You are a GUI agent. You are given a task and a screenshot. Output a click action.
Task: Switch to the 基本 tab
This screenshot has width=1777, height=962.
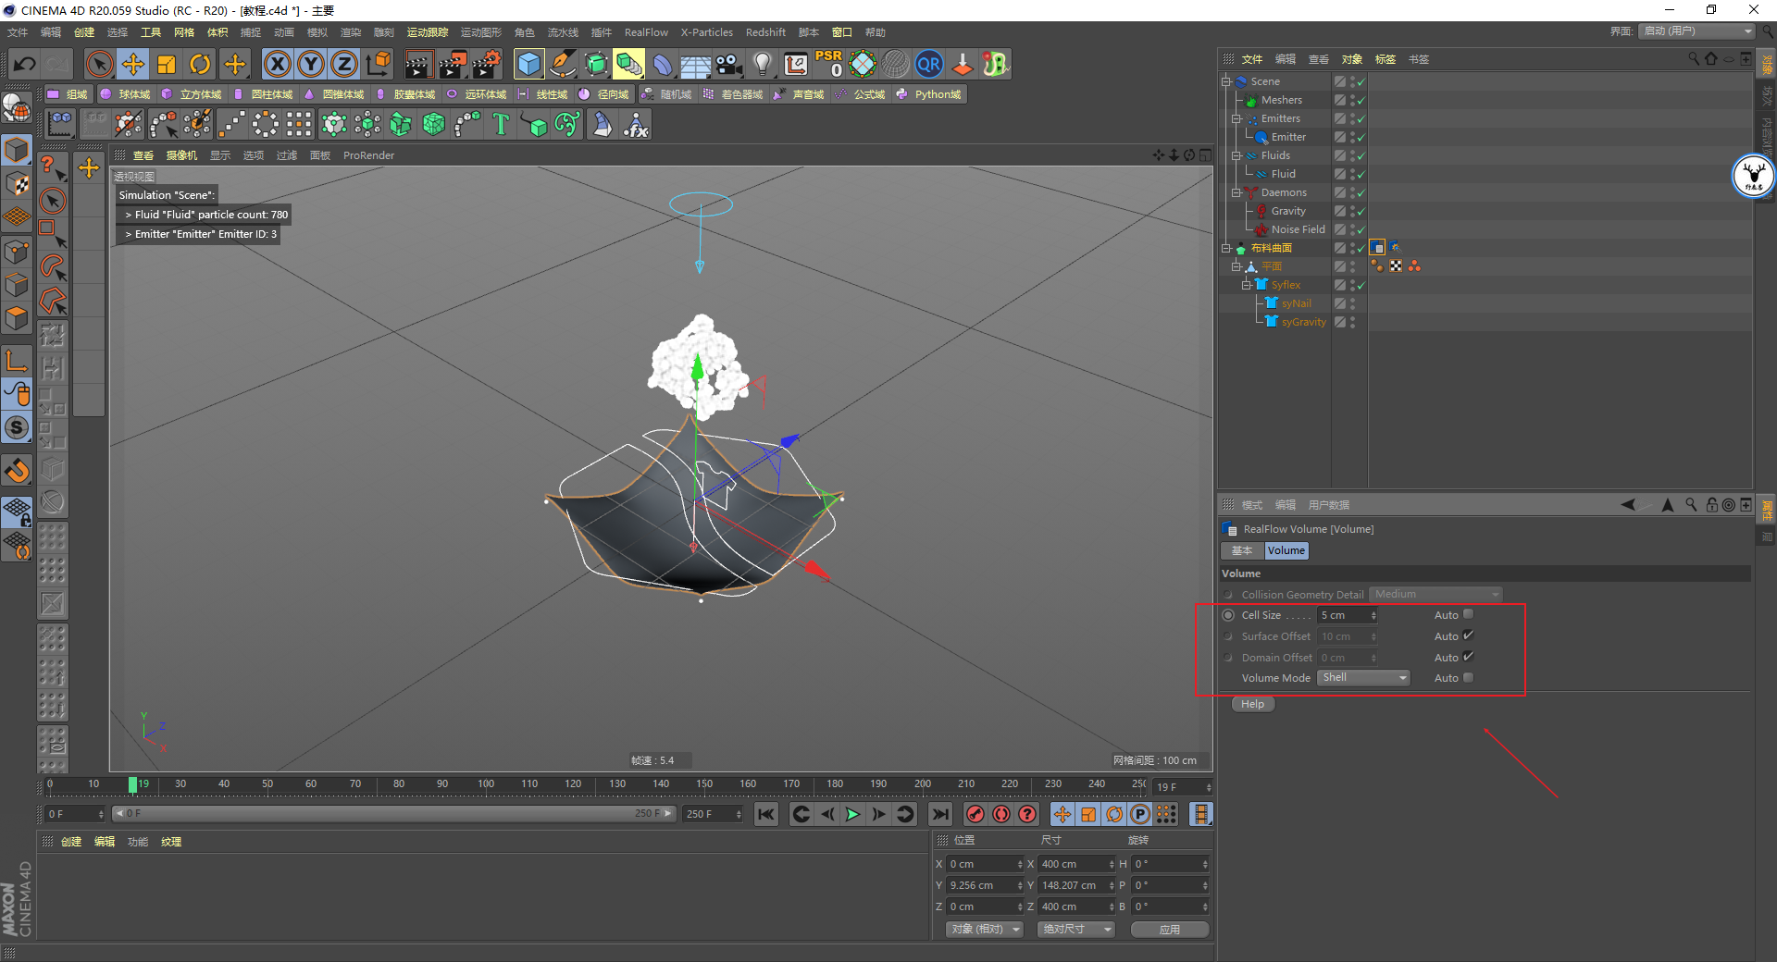click(x=1242, y=550)
